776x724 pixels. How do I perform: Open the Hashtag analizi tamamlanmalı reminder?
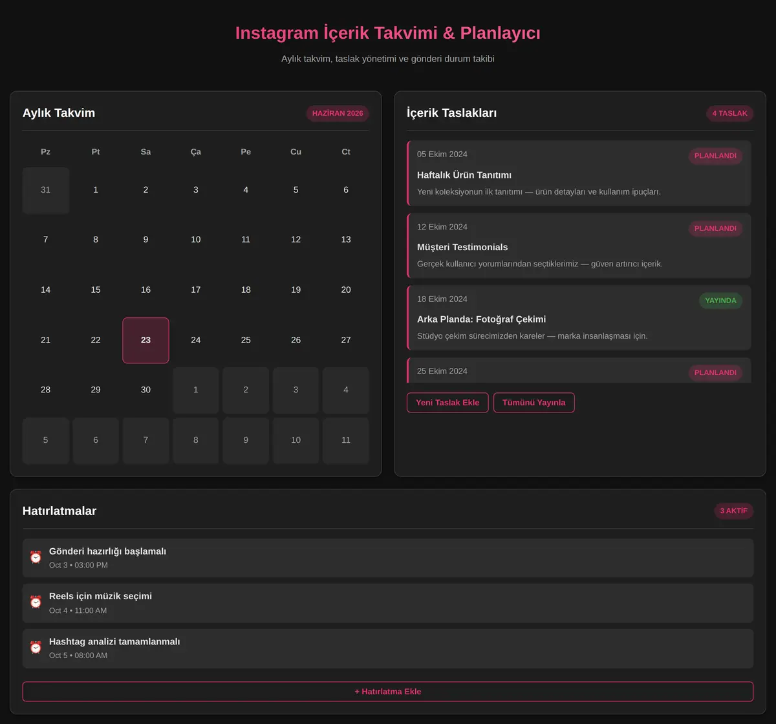tap(388, 648)
